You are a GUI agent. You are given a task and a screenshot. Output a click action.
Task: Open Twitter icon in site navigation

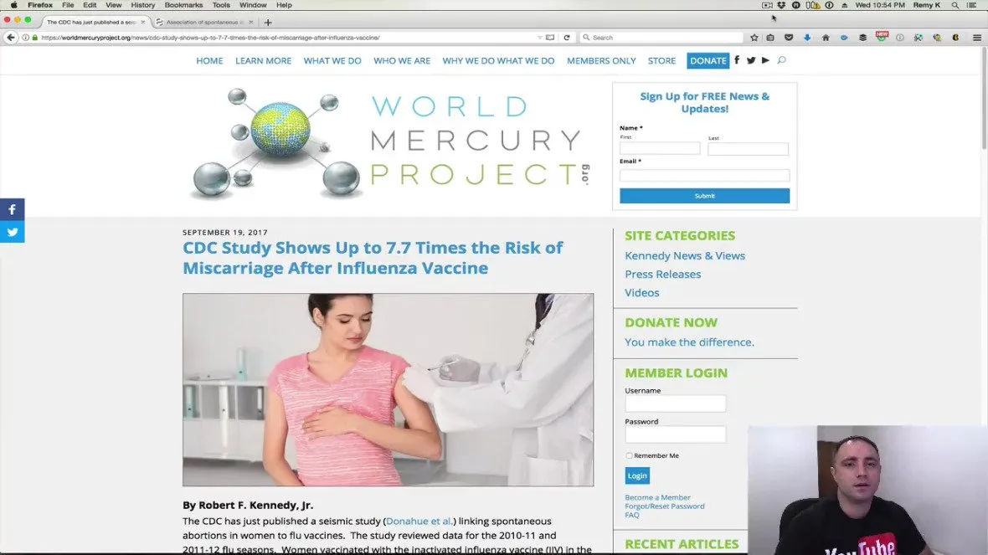click(751, 60)
